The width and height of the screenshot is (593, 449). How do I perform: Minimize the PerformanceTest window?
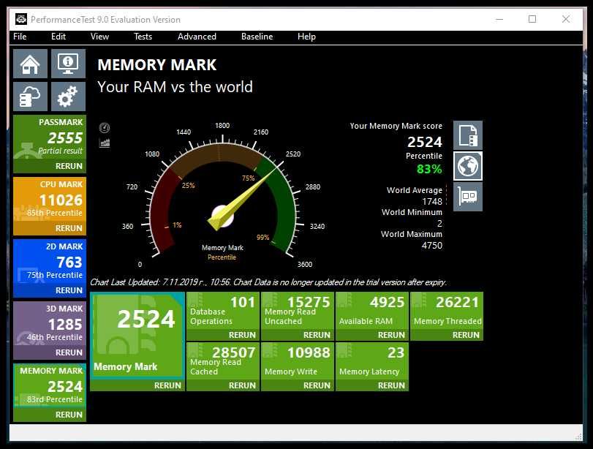point(499,19)
